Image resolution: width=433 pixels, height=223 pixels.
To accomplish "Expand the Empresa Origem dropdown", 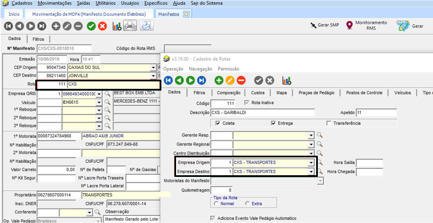I will point(311,162).
